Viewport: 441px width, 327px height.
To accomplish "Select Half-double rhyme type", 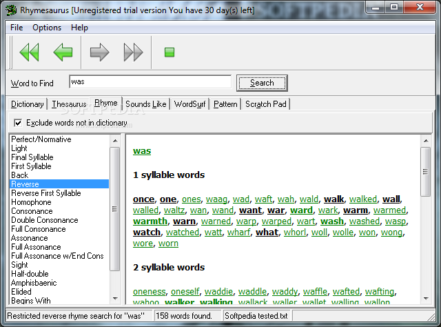I will [59, 274].
